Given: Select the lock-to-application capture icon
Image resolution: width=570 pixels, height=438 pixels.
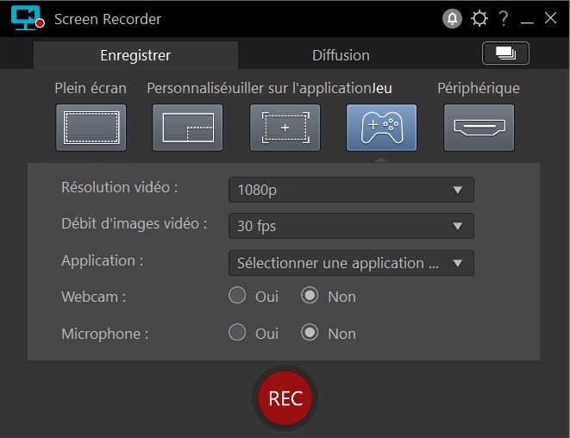Looking at the screenshot, I should tap(285, 128).
